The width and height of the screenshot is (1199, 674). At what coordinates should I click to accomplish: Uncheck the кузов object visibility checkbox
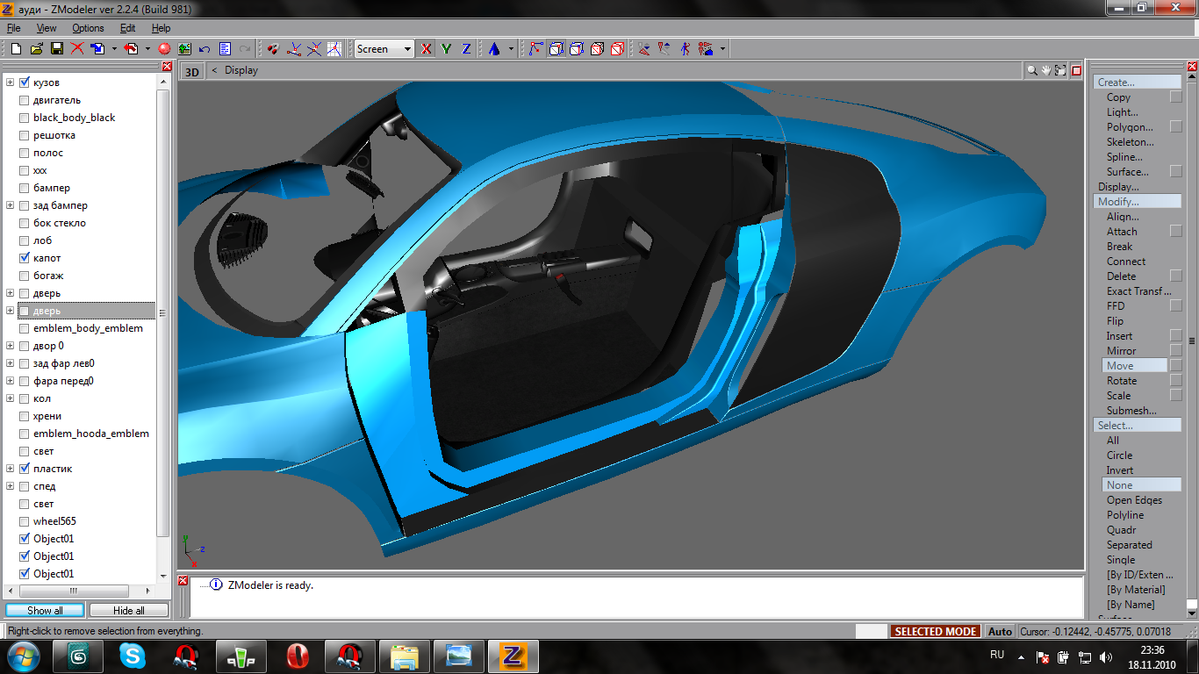point(25,82)
